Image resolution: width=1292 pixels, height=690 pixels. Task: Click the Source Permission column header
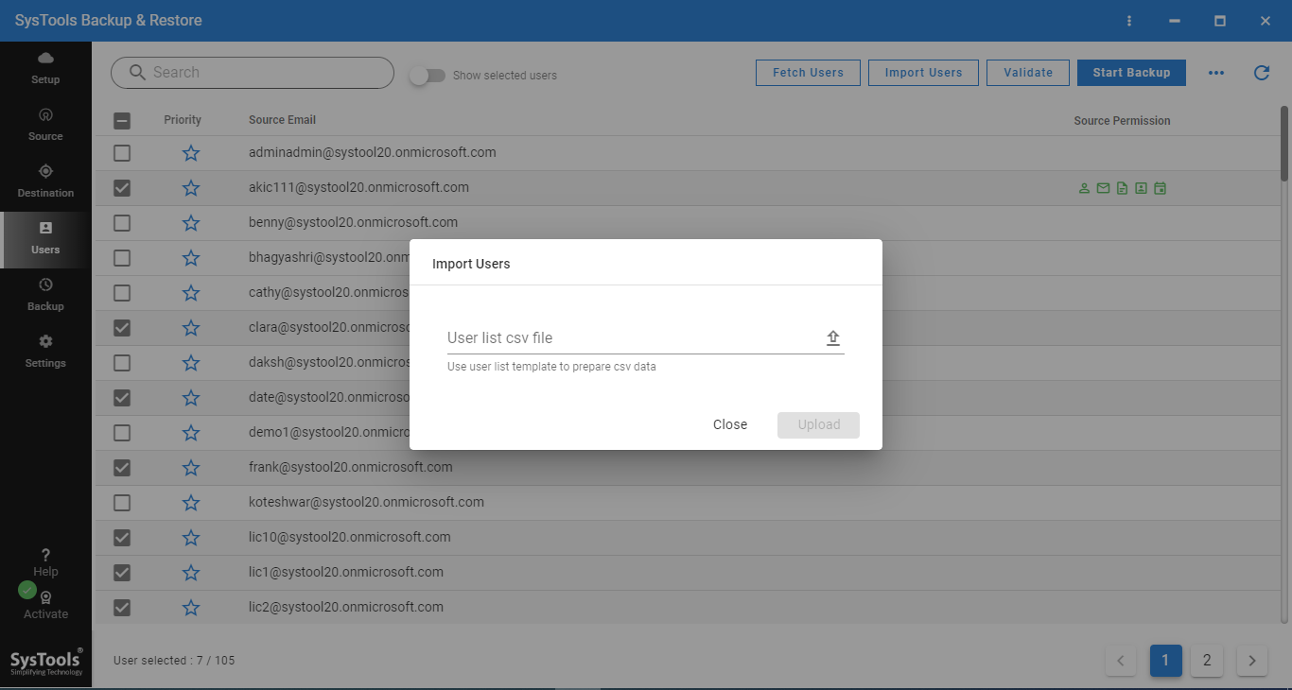[x=1122, y=121]
